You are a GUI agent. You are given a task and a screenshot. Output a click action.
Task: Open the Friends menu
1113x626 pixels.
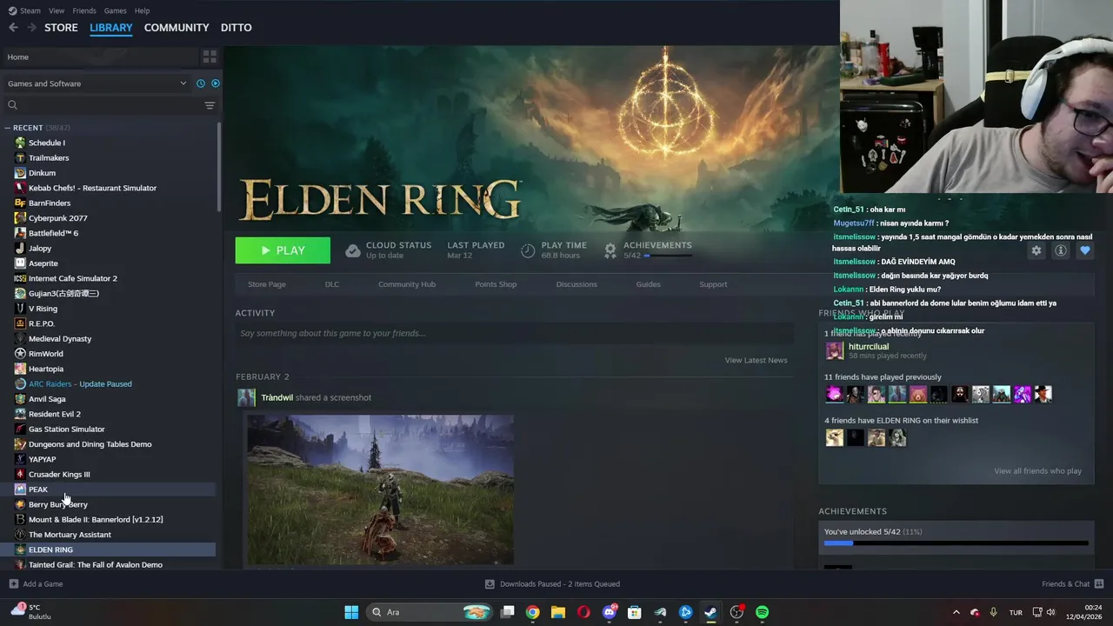click(84, 10)
